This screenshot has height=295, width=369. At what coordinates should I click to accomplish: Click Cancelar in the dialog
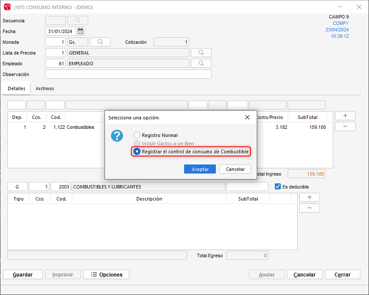coord(235,169)
